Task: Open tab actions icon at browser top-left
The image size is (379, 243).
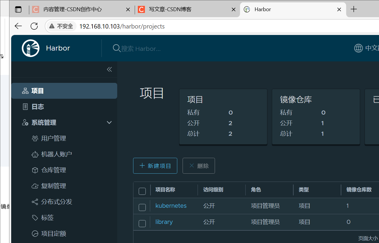Action: point(18,9)
